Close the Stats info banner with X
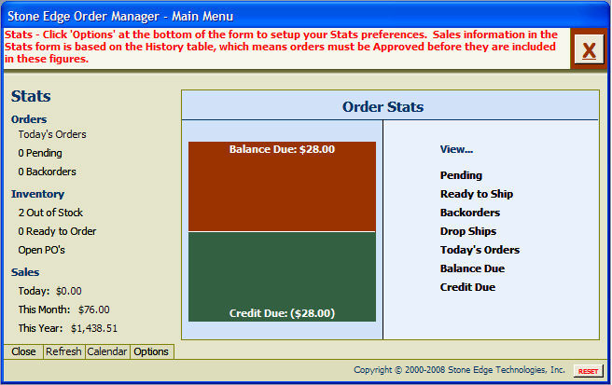612x385 pixels. [x=589, y=49]
